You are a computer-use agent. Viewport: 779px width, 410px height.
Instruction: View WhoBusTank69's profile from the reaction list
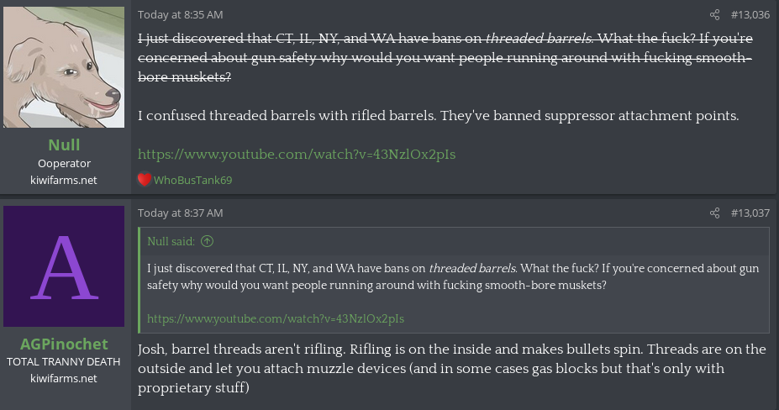(x=192, y=179)
